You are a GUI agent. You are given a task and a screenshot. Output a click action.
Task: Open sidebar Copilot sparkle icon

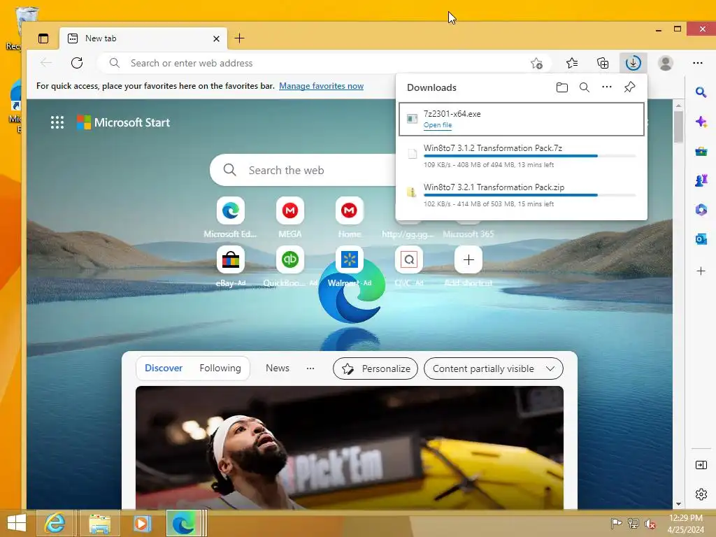[x=701, y=122]
